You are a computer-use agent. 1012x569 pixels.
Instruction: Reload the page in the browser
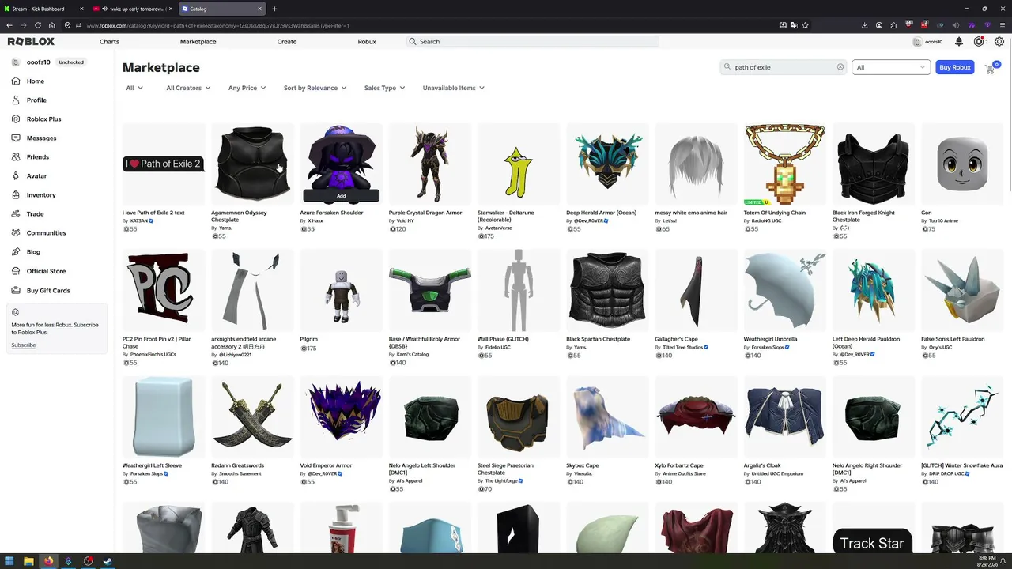(37, 25)
